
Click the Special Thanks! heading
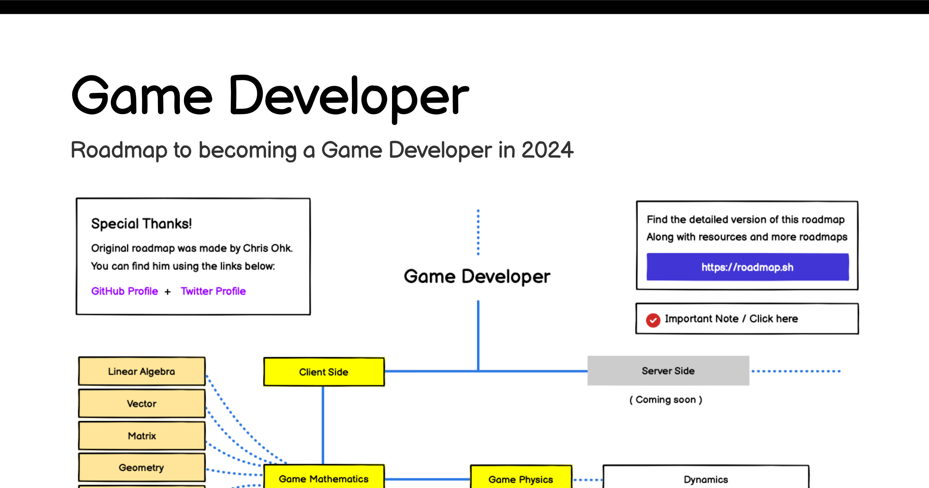(x=142, y=224)
